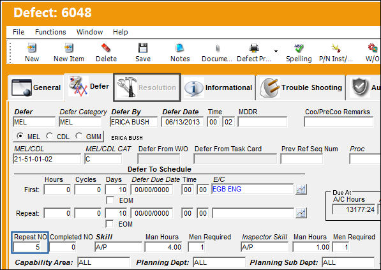
Task: Open the File menu
Action: coord(19,32)
